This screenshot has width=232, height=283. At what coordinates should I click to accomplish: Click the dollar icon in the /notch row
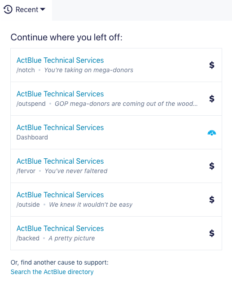coord(212,65)
